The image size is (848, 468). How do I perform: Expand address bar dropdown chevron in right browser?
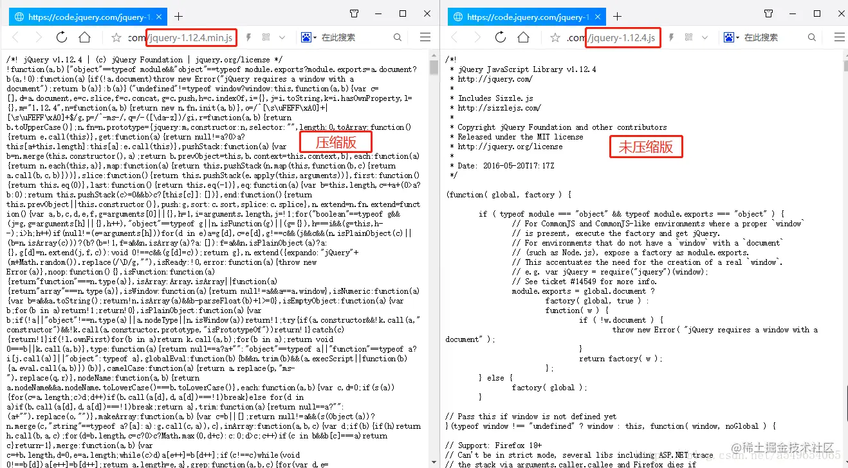coord(705,38)
